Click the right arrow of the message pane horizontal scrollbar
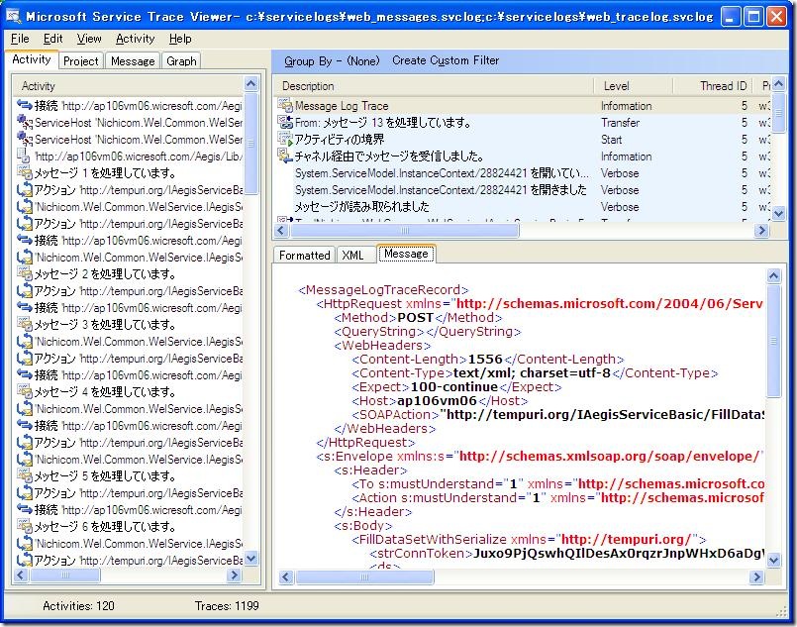This screenshot has width=797, height=627. (756, 576)
